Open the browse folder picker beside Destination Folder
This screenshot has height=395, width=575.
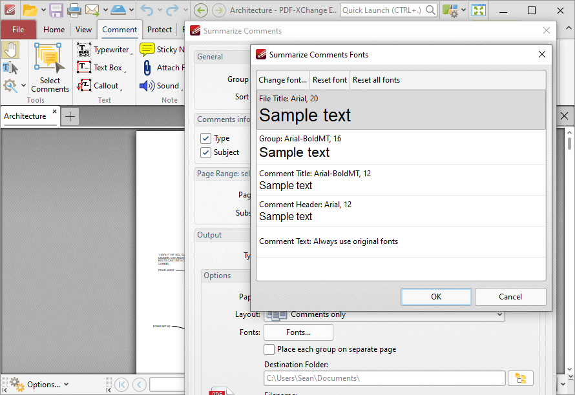pos(521,378)
